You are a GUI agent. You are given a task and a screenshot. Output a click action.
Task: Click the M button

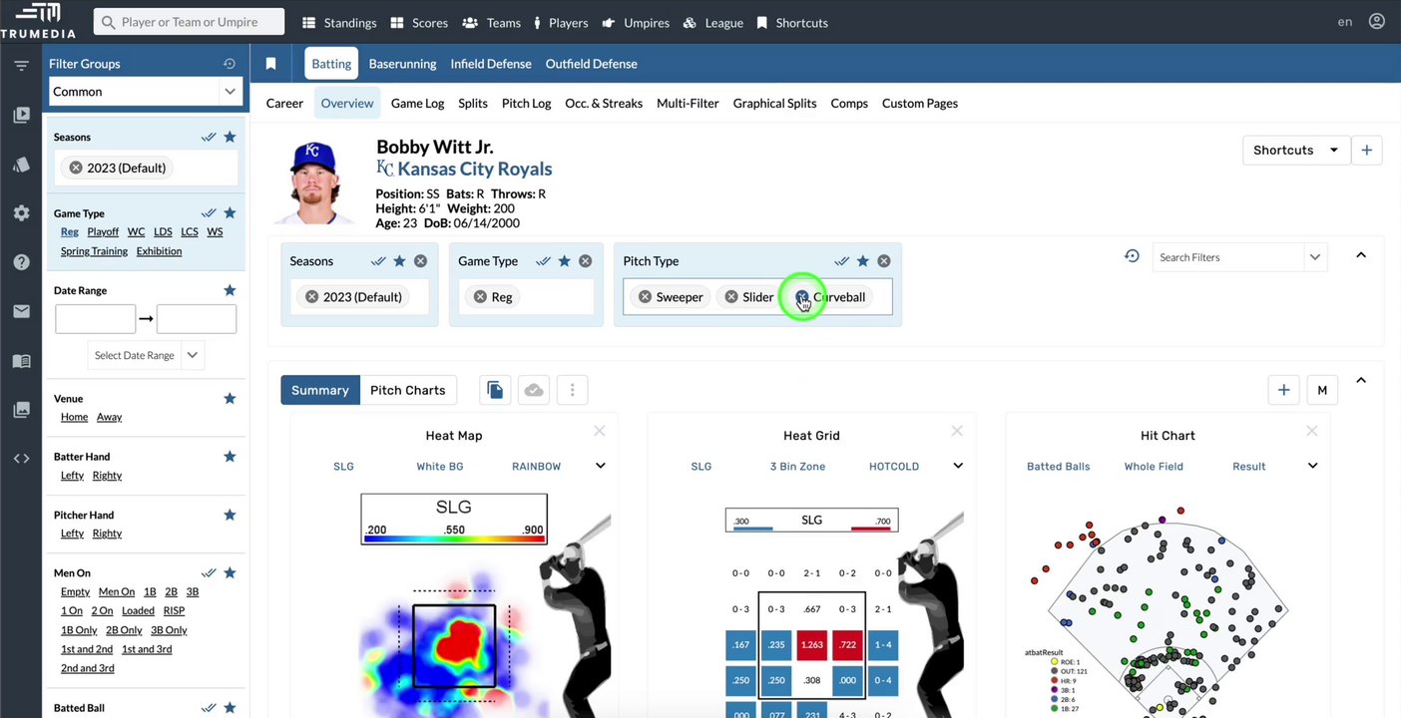pyautogui.click(x=1322, y=390)
